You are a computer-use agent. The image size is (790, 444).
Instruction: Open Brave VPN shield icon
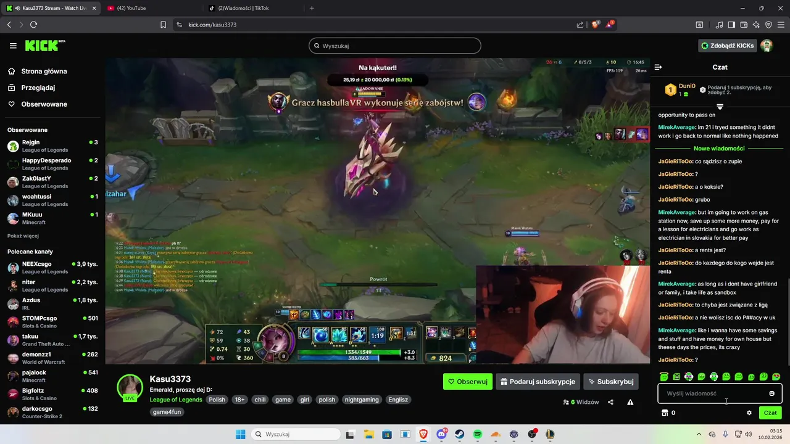(768, 25)
